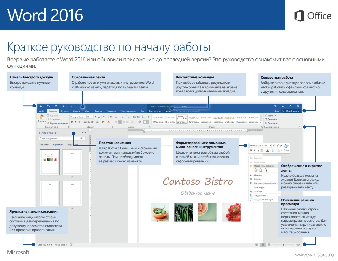Open the line spacing dropdown
The image size is (338, 261).
133,122
